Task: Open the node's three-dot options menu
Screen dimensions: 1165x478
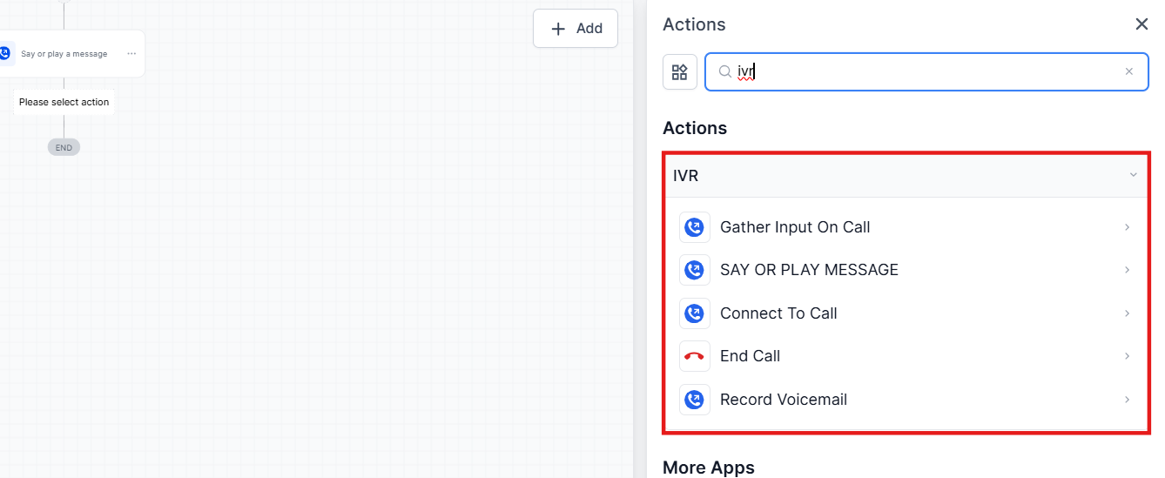Action: (131, 54)
